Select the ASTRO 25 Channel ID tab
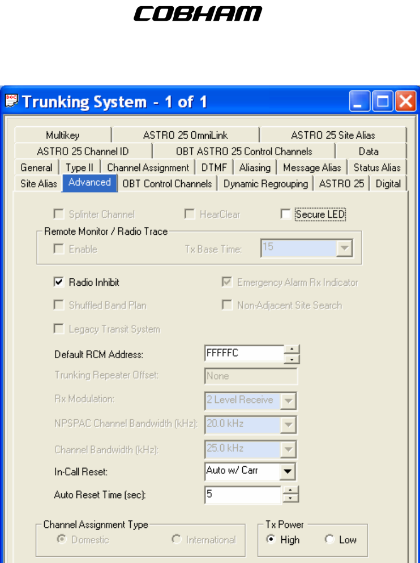 pos(83,151)
